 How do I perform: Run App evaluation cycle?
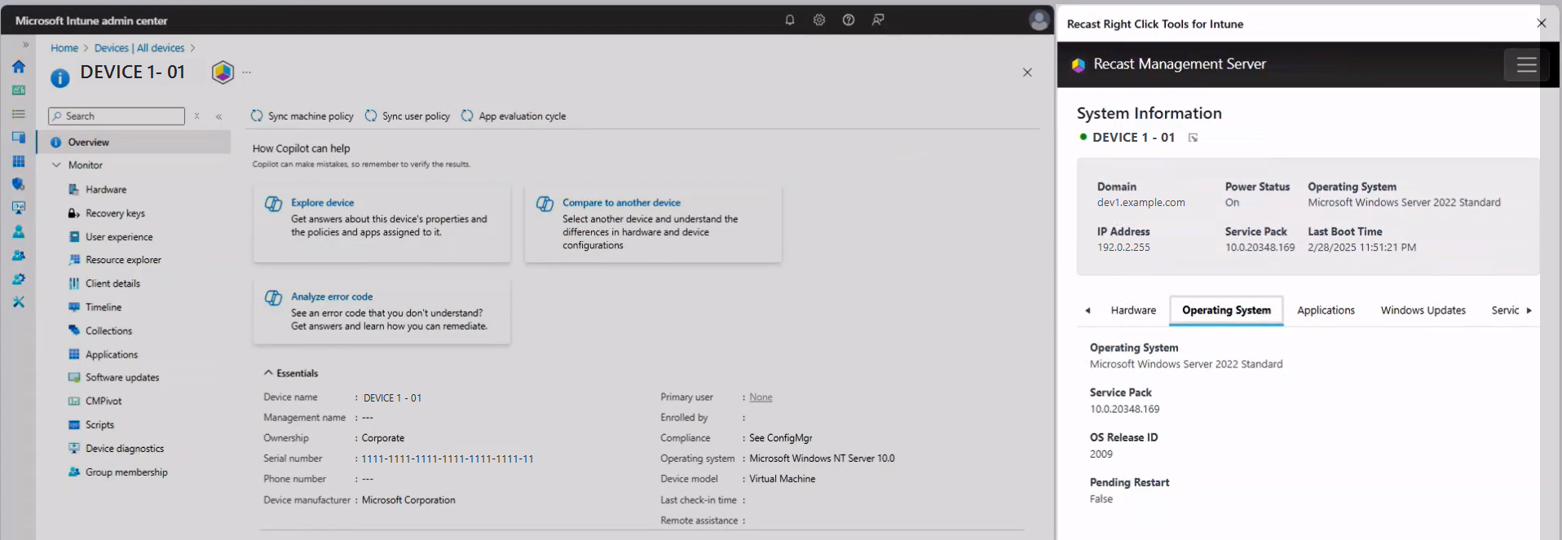pyautogui.click(x=514, y=116)
